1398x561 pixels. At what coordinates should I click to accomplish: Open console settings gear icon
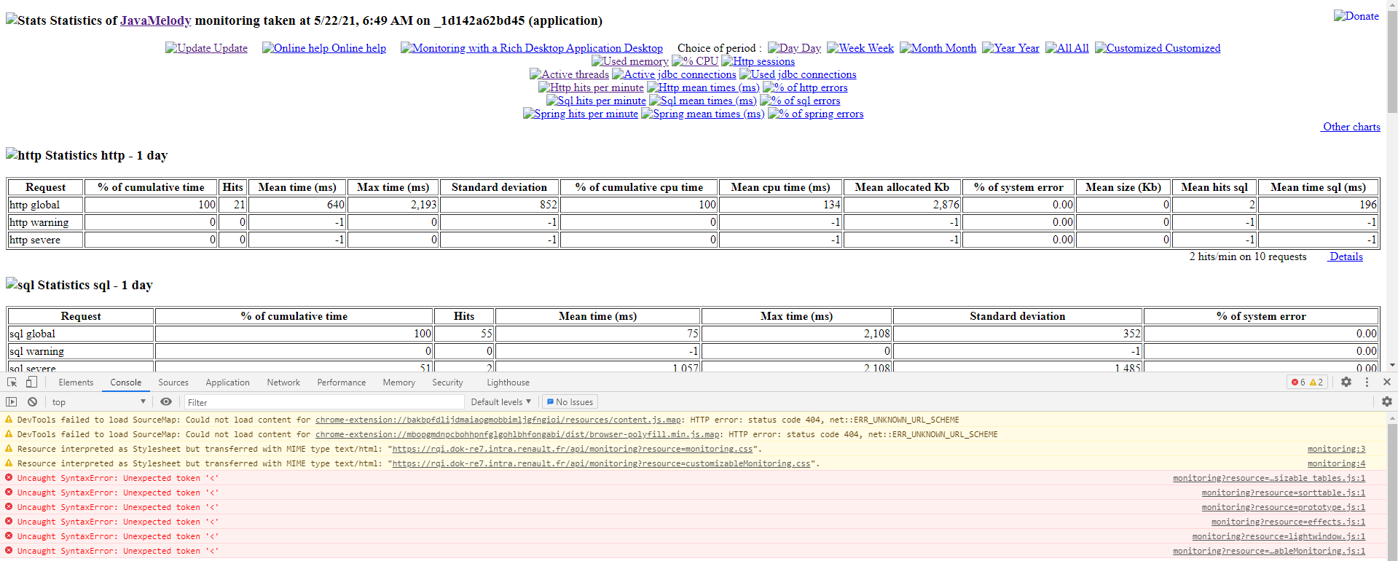[x=1387, y=401]
